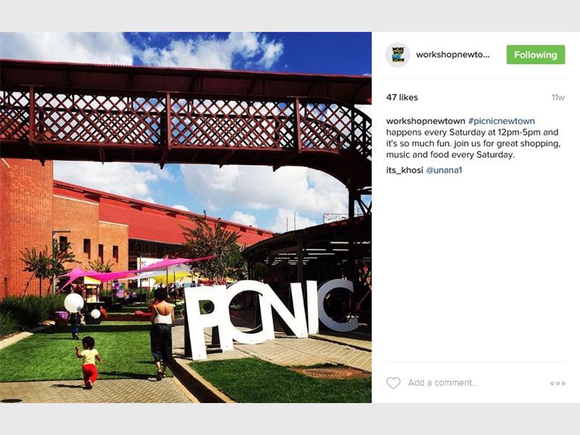The height and width of the screenshot is (435, 580).
Task: Click the white PICNIC letters in photo
Action: click(x=270, y=318)
